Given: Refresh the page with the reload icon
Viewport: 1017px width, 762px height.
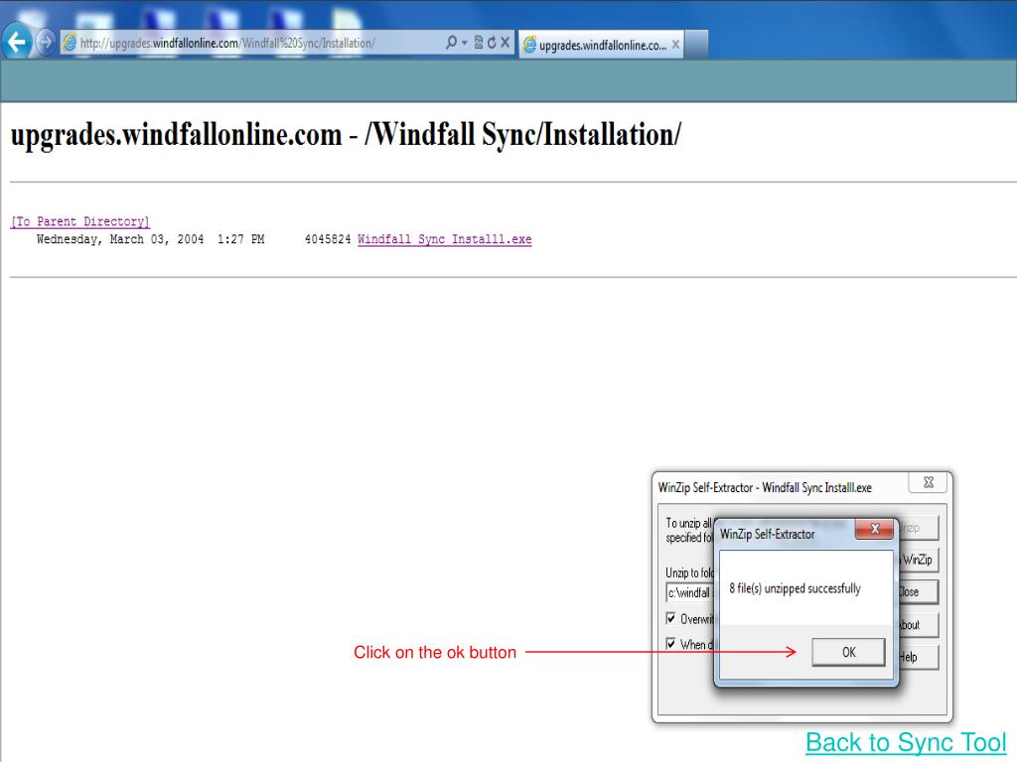Looking at the screenshot, I should pos(491,43).
